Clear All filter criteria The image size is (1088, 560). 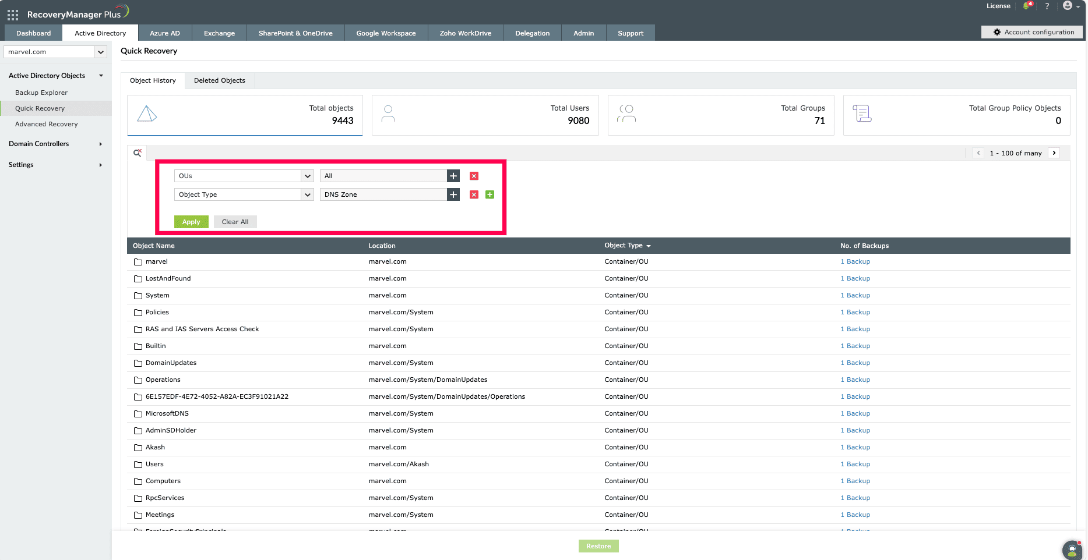(x=235, y=222)
